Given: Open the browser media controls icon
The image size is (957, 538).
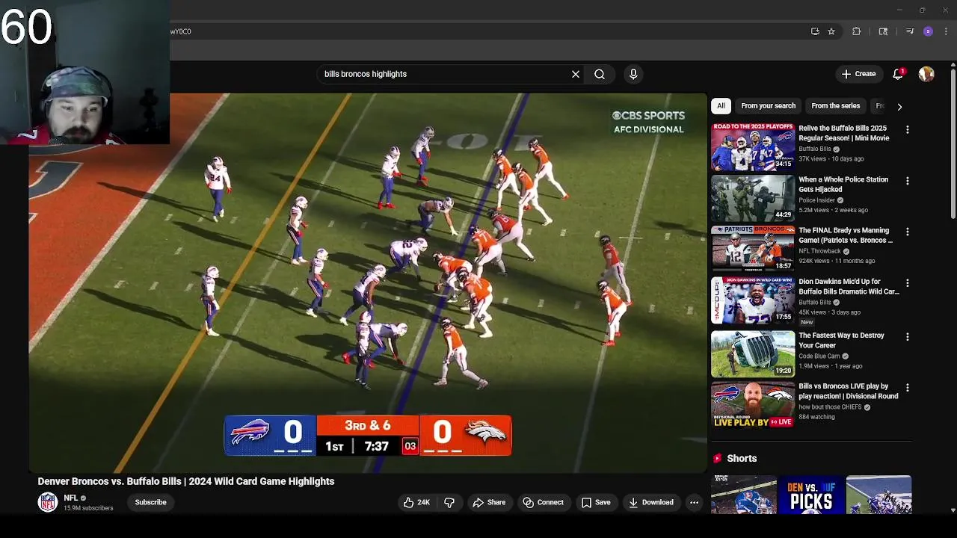Looking at the screenshot, I should [910, 31].
